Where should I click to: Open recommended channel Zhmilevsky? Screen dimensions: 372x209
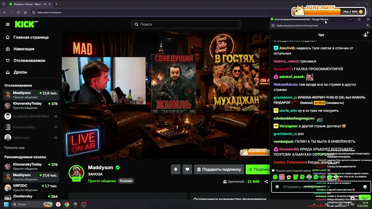(31, 197)
